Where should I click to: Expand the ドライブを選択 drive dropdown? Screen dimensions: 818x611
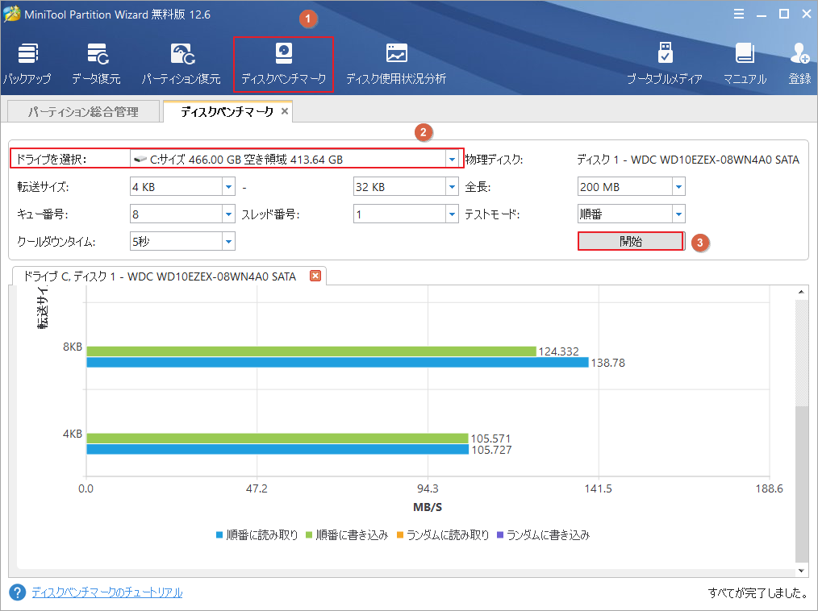[452, 159]
